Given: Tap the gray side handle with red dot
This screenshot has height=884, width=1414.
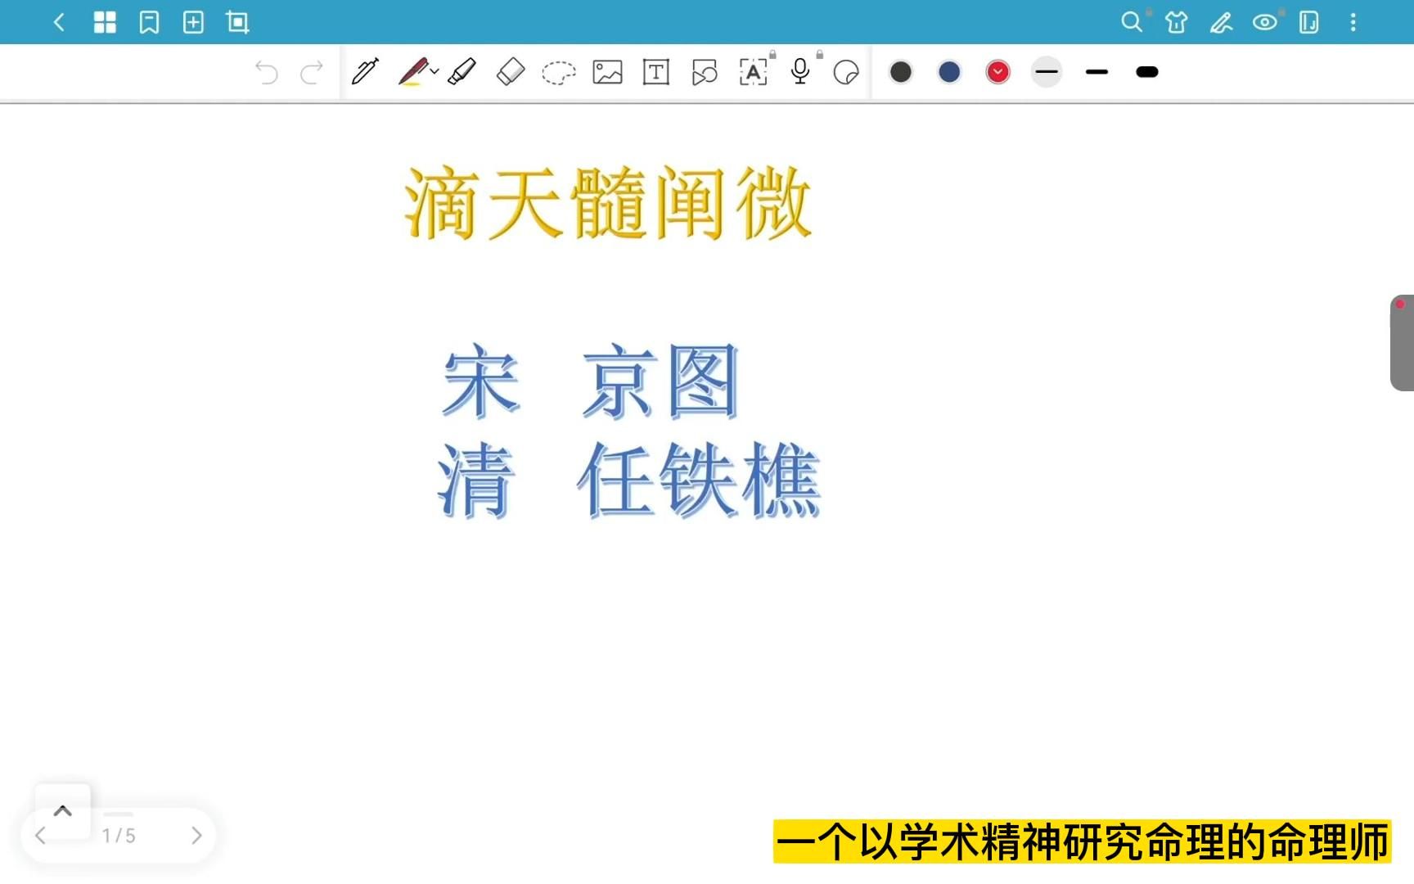Looking at the screenshot, I should (1402, 343).
